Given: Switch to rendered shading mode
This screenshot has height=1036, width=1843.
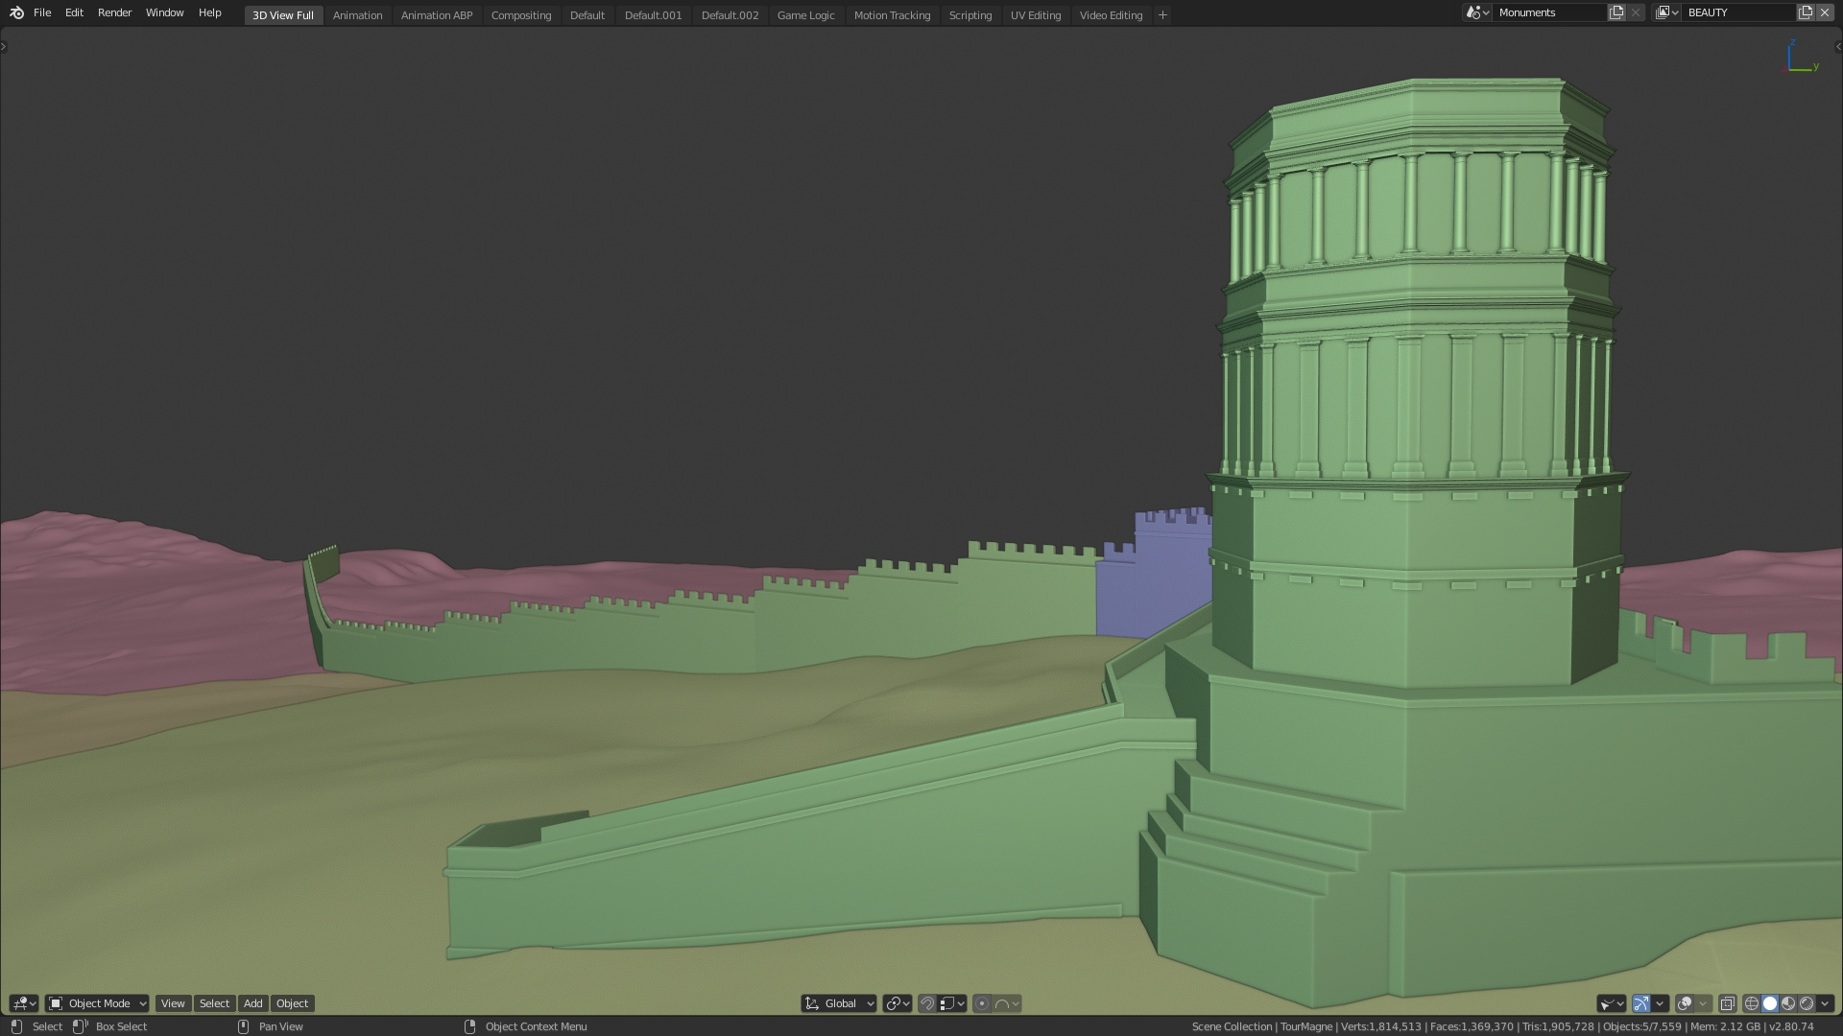Looking at the screenshot, I should pyautogui.click(x=1807, y=1003).
